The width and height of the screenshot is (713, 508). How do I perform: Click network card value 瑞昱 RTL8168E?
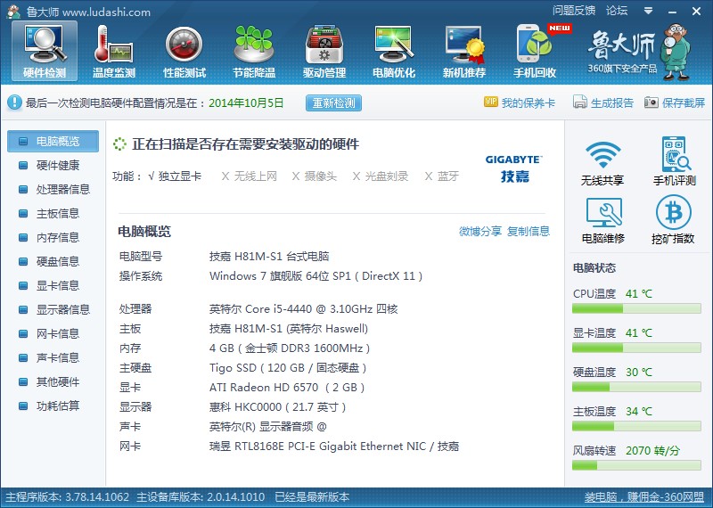coord(334,447)
